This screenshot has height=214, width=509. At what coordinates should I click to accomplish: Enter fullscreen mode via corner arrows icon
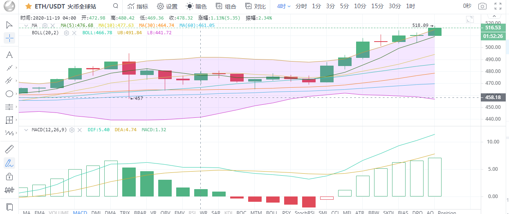[498, 6]
